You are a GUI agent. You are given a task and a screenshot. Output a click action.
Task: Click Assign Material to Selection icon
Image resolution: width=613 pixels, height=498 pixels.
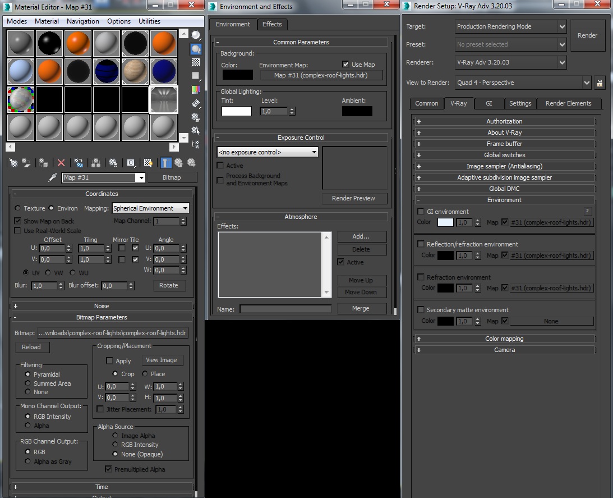coord(44,163)
